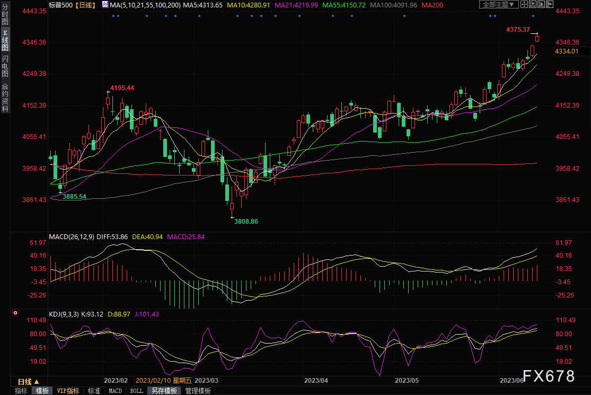This screenshot has width=591, height=395.
Task: Click the current price tag 4334.01
Action: tap(567, 51)
